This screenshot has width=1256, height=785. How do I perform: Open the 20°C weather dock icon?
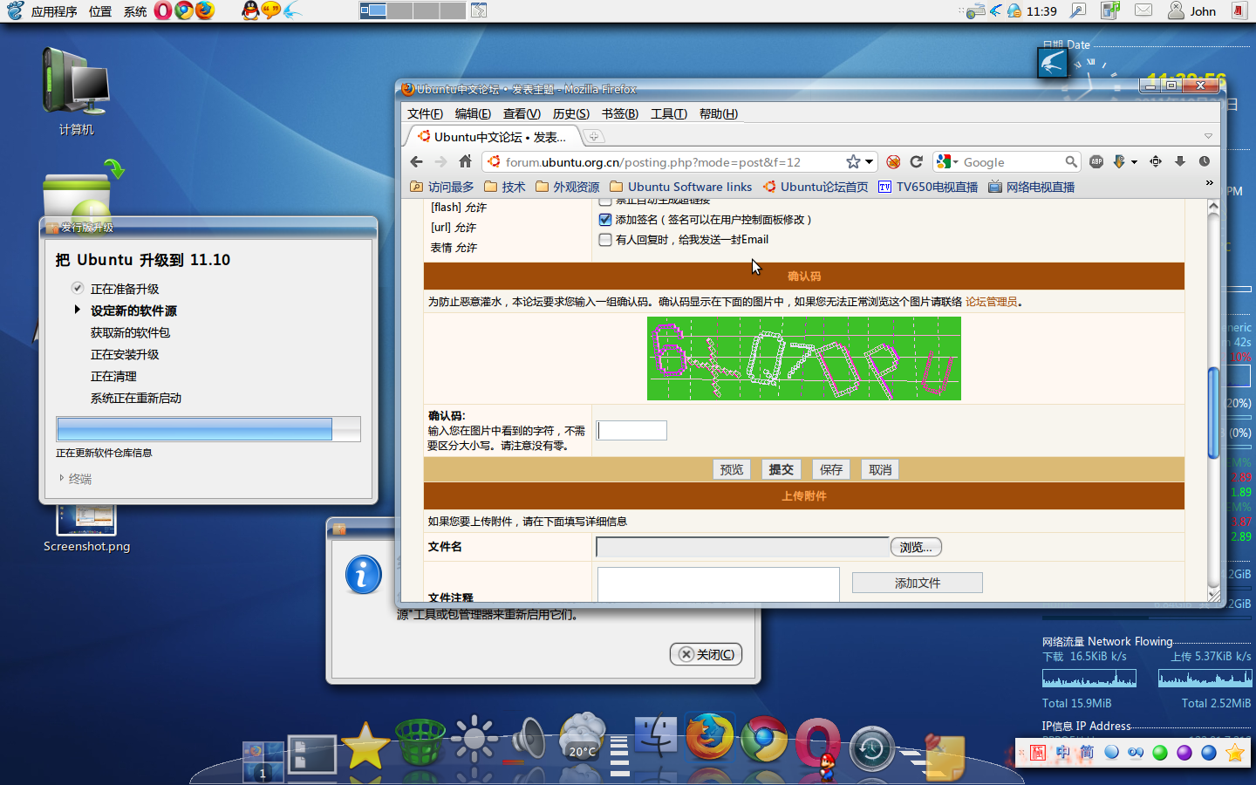click(582, 736)
